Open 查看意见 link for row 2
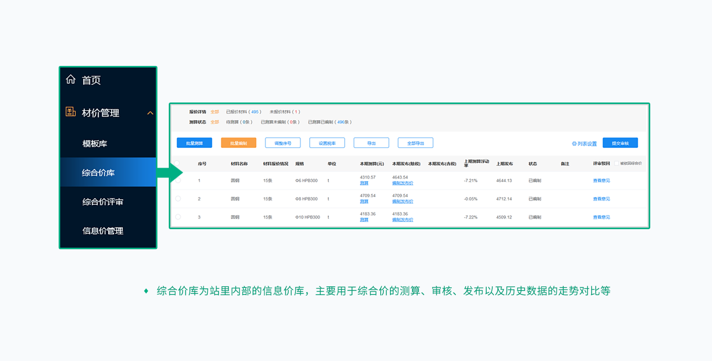712x361 pixels. coord(601,199)
